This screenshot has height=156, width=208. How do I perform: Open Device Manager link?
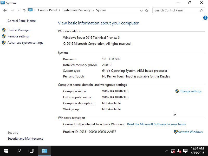18,30
